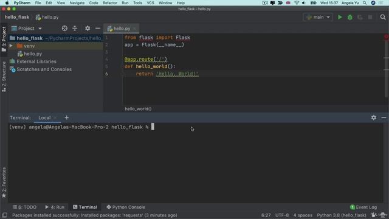Screen dimensions: 389x219
Task: Open the Terminal tool window tab
Action: pos(85,207)
